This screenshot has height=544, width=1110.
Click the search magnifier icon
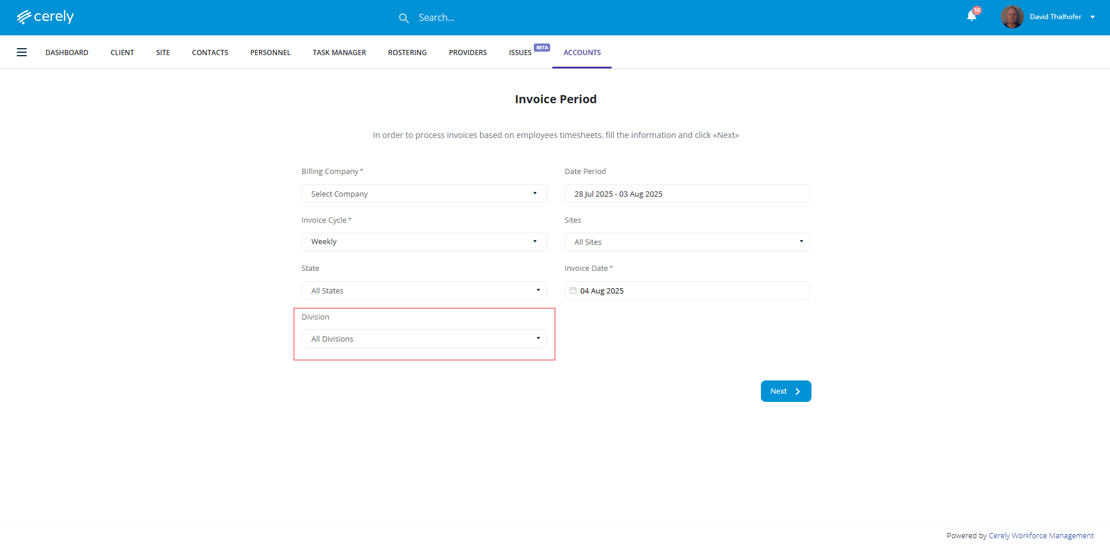(404, 18)
